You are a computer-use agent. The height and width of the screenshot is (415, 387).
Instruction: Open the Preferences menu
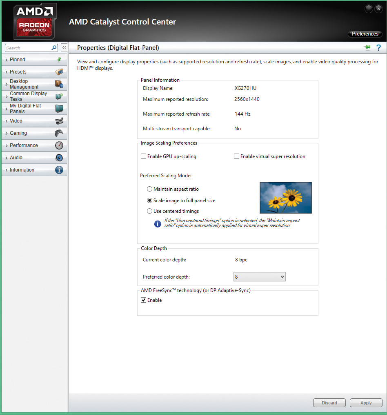[365, 34]
